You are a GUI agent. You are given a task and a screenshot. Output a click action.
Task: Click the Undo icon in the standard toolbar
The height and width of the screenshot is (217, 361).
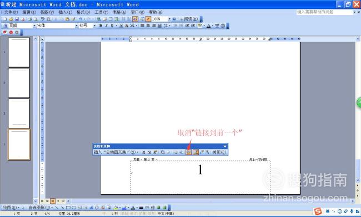pyautogui.click(x=81, y=19)
